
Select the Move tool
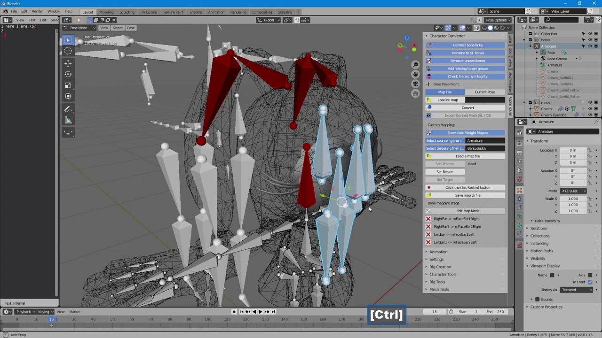[x=68, y=63]
